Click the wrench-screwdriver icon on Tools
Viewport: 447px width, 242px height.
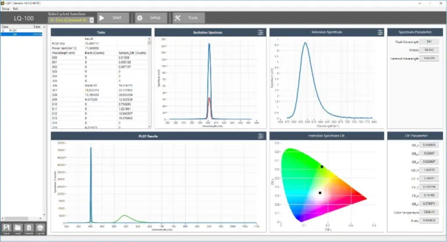point(178,18)
